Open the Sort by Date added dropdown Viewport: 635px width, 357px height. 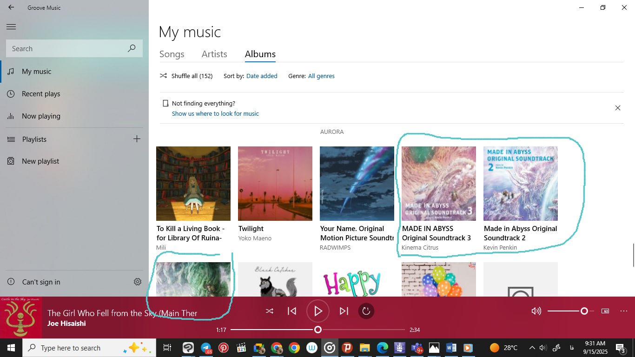[262, 76]
